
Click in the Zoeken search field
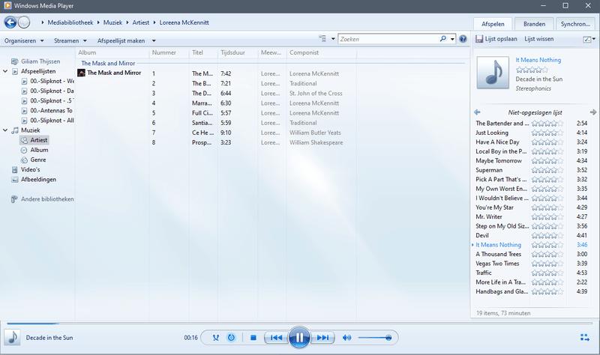pos(388,39)
